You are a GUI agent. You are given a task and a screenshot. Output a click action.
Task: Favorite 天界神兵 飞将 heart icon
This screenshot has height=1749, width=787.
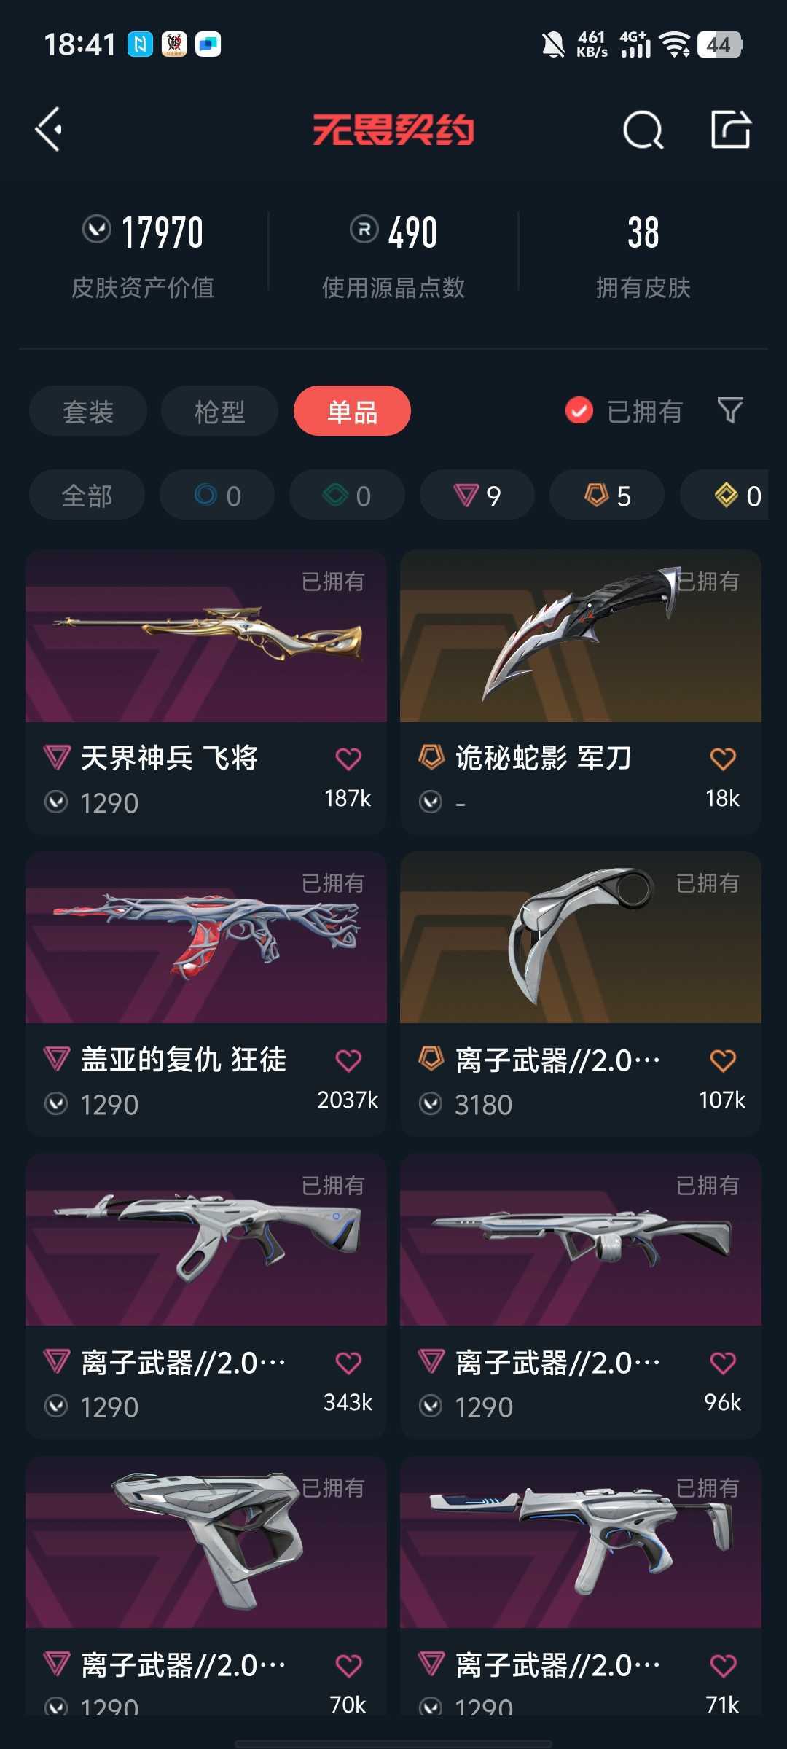pos(348,759)
